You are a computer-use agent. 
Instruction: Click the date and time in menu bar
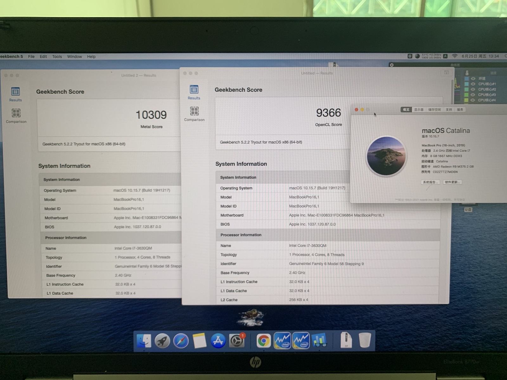click(480, 56)
